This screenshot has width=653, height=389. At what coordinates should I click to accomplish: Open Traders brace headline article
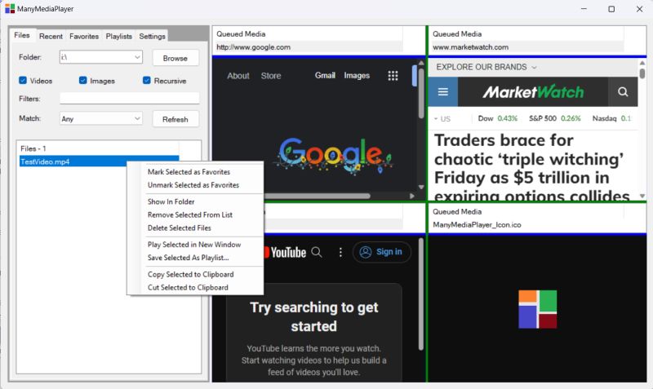[x=531, y=168]
